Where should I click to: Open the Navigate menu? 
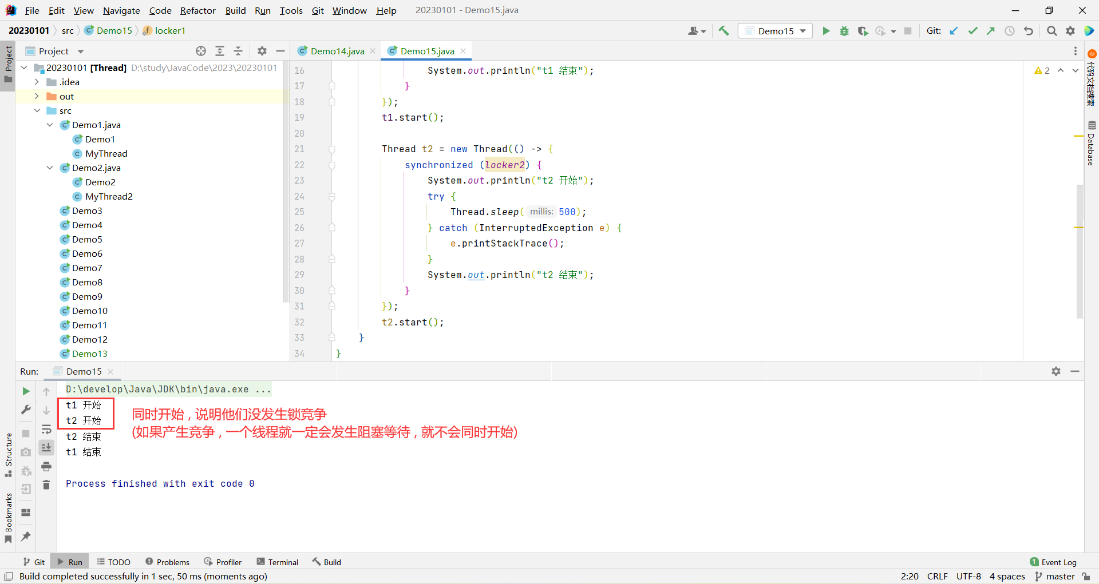tap(121, 10)
